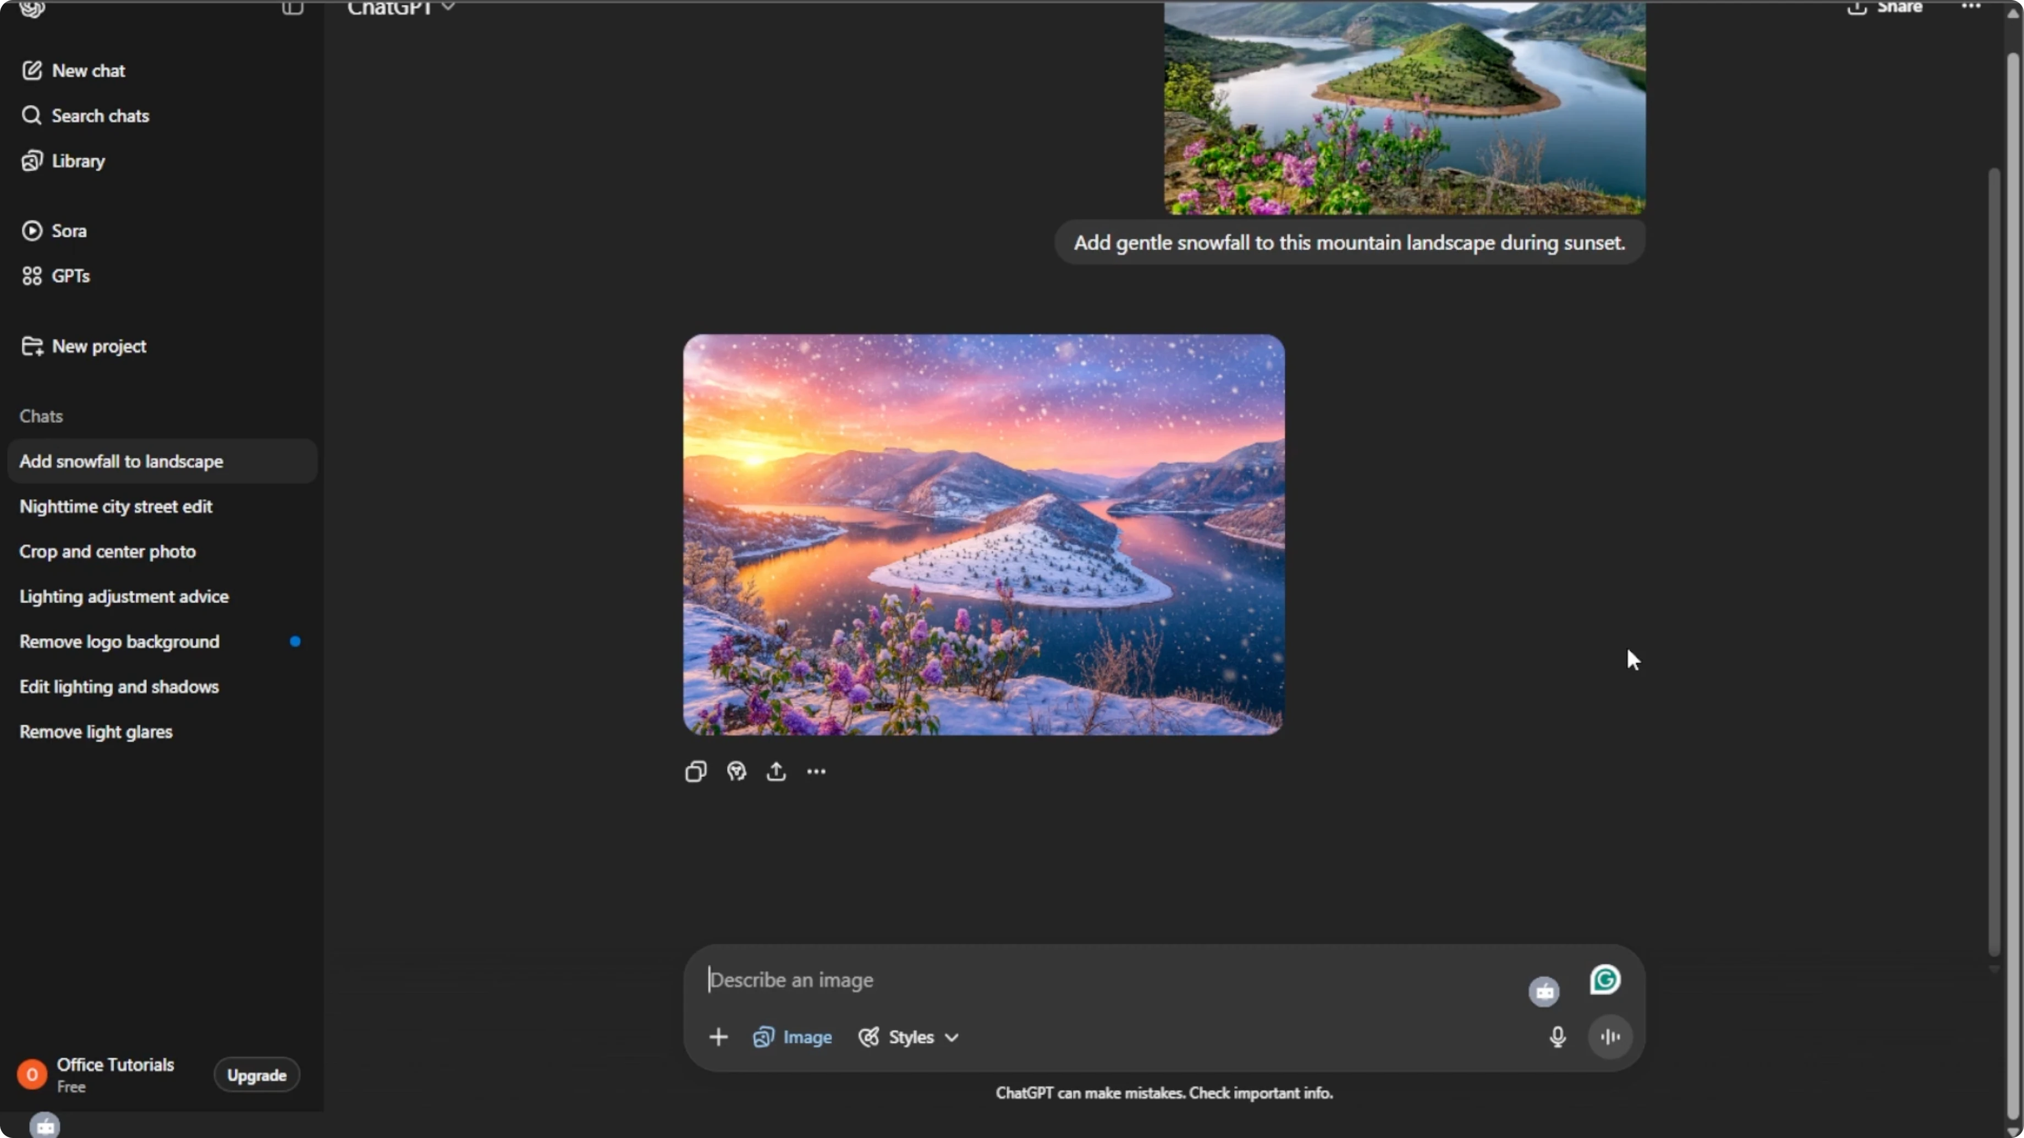
Task: Click the microphone dictate icon
Action: (x=1558, y=1037)
